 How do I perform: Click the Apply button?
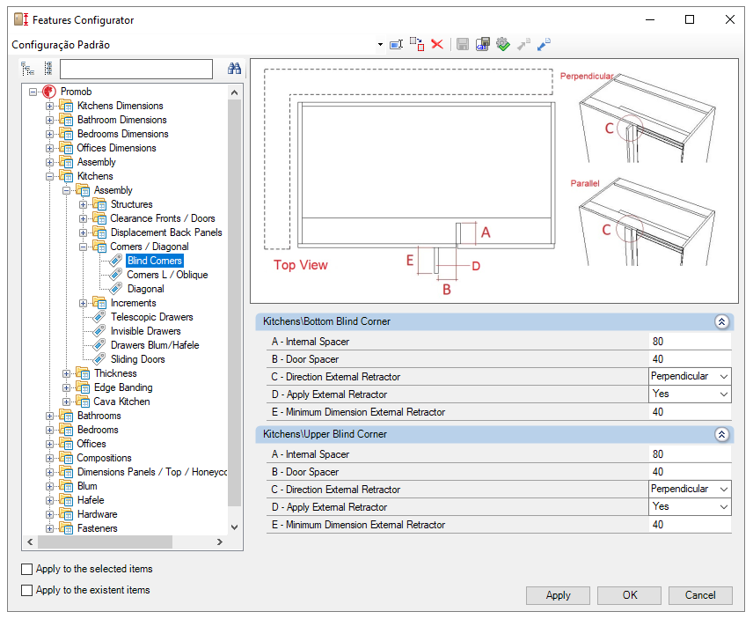pos(558,595)
